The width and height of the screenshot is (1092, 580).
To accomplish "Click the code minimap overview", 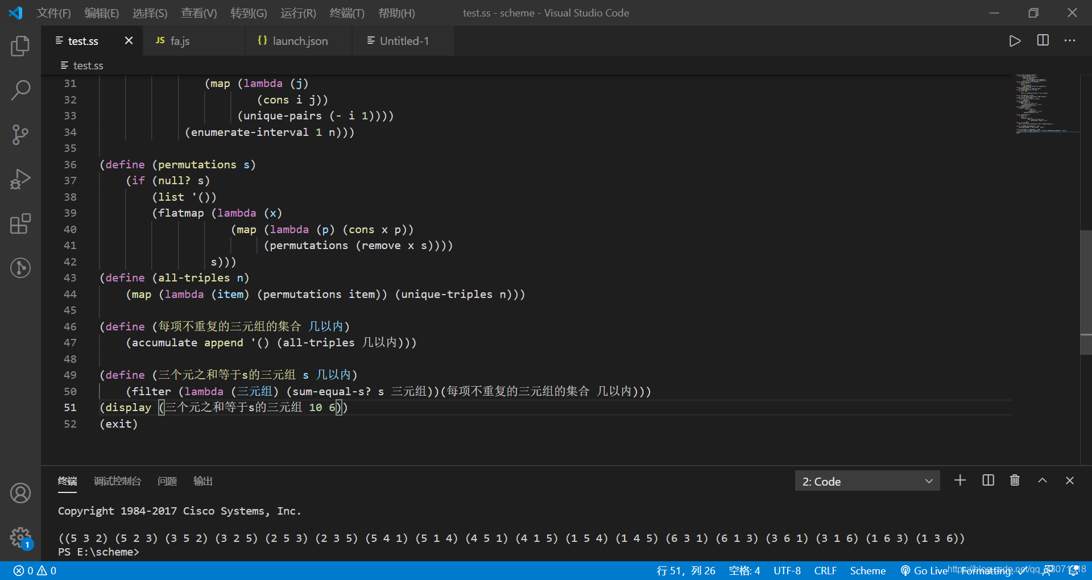I will [1046, 103].
